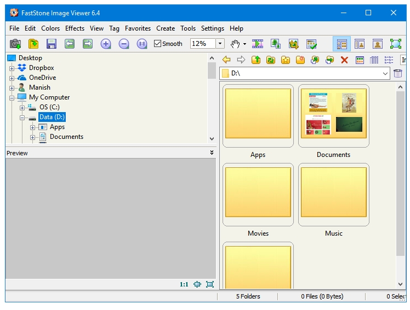Click the Forward arrow in browser toolbar
Image resolution: width=410 pixels, height=310 pixels.
241,60
